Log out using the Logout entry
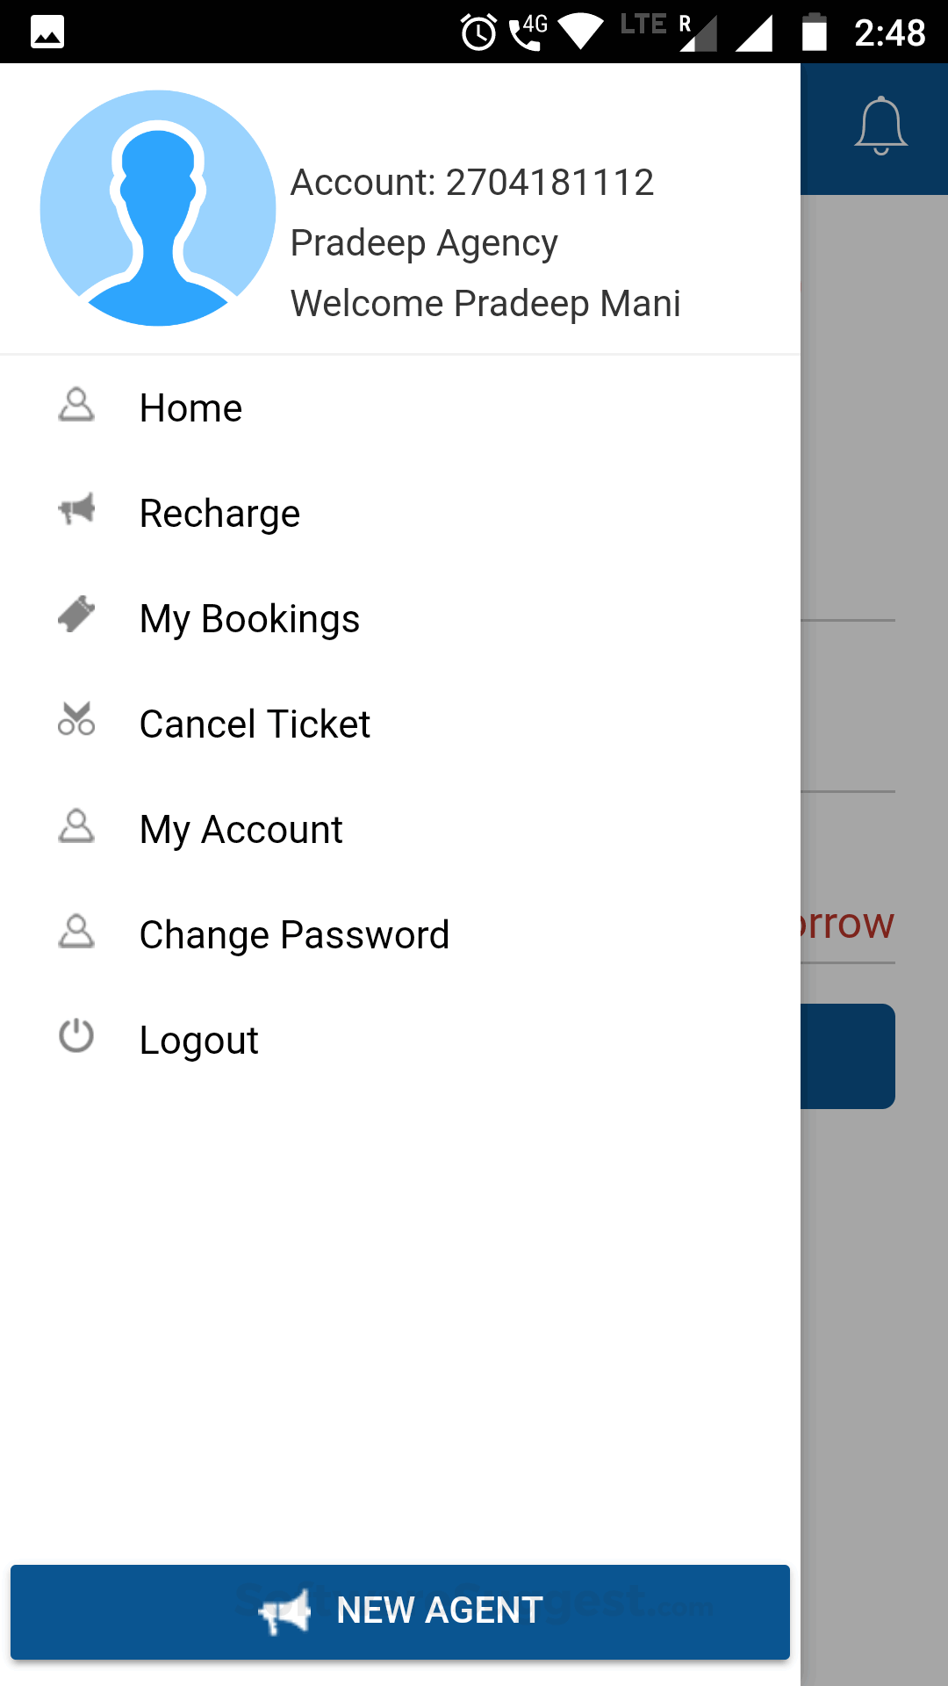This screenshot has width=948, height=1686. [199, 1041]
